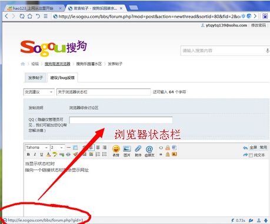
Task: Toggle underline formatting in editor
Action: 42,154
